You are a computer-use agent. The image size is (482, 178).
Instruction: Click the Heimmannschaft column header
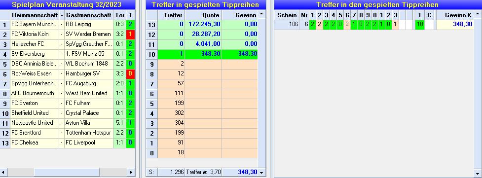coord(35,15)
